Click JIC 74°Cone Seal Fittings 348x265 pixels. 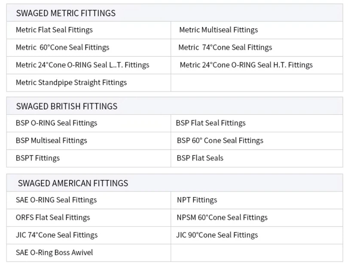click(57, 235)
